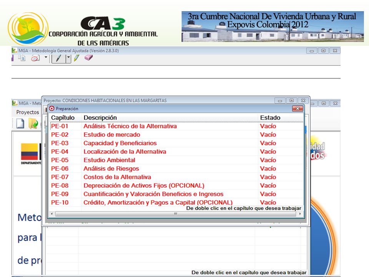Click the Vacío status of PE-08
Screen dimensions: 369x277
click(x=268, y=185)
